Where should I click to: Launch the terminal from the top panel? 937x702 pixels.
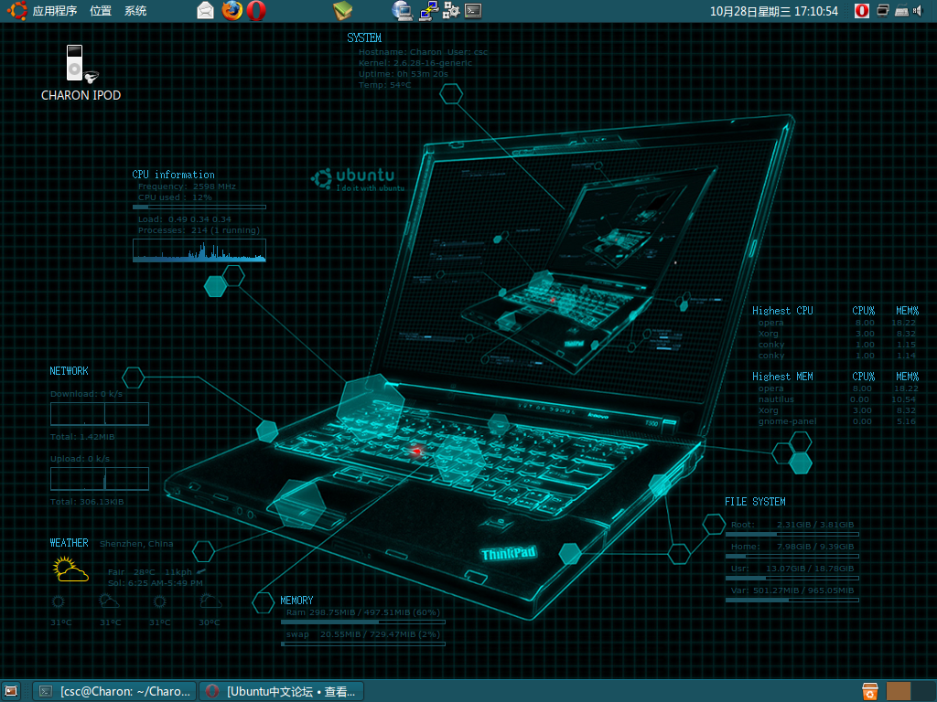473,11
